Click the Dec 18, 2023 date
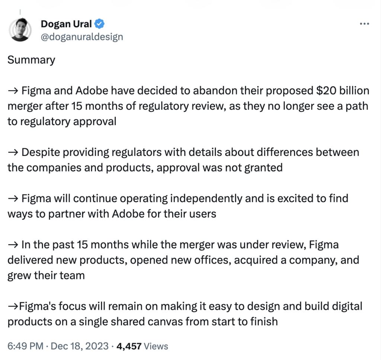 pyautogui.click(x=80, y=346)
